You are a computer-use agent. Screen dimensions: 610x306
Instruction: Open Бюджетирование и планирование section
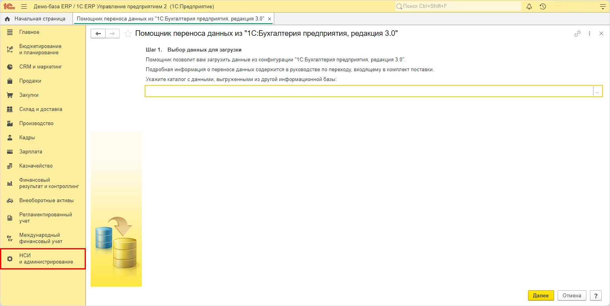point(43,50)
